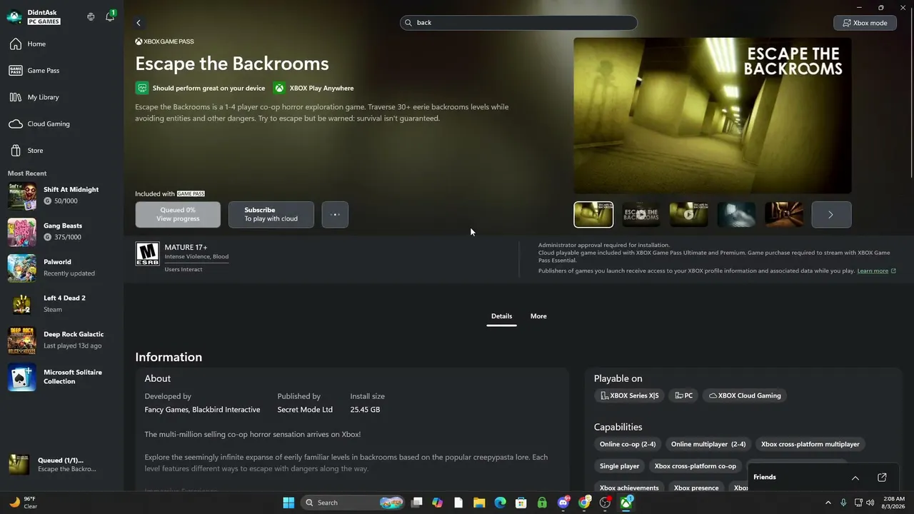Open the notifications bell
The image size is (914, 514).
[110, 16]
